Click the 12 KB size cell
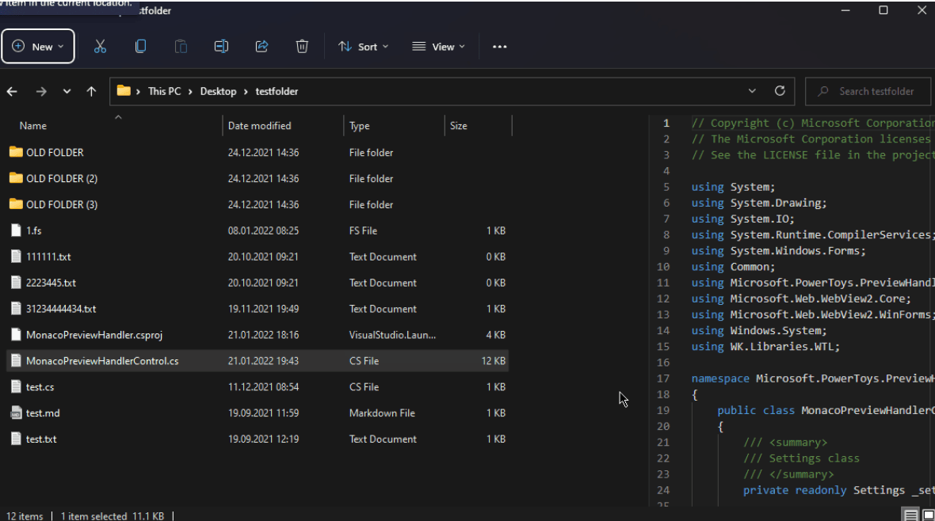 [x=493, y=360]
